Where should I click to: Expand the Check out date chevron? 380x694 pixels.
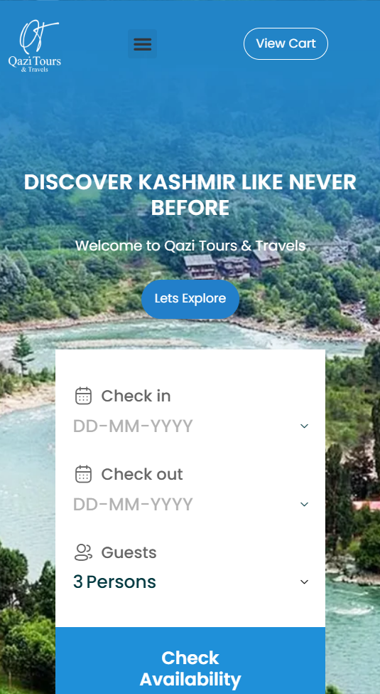click(x=304, y=504)
